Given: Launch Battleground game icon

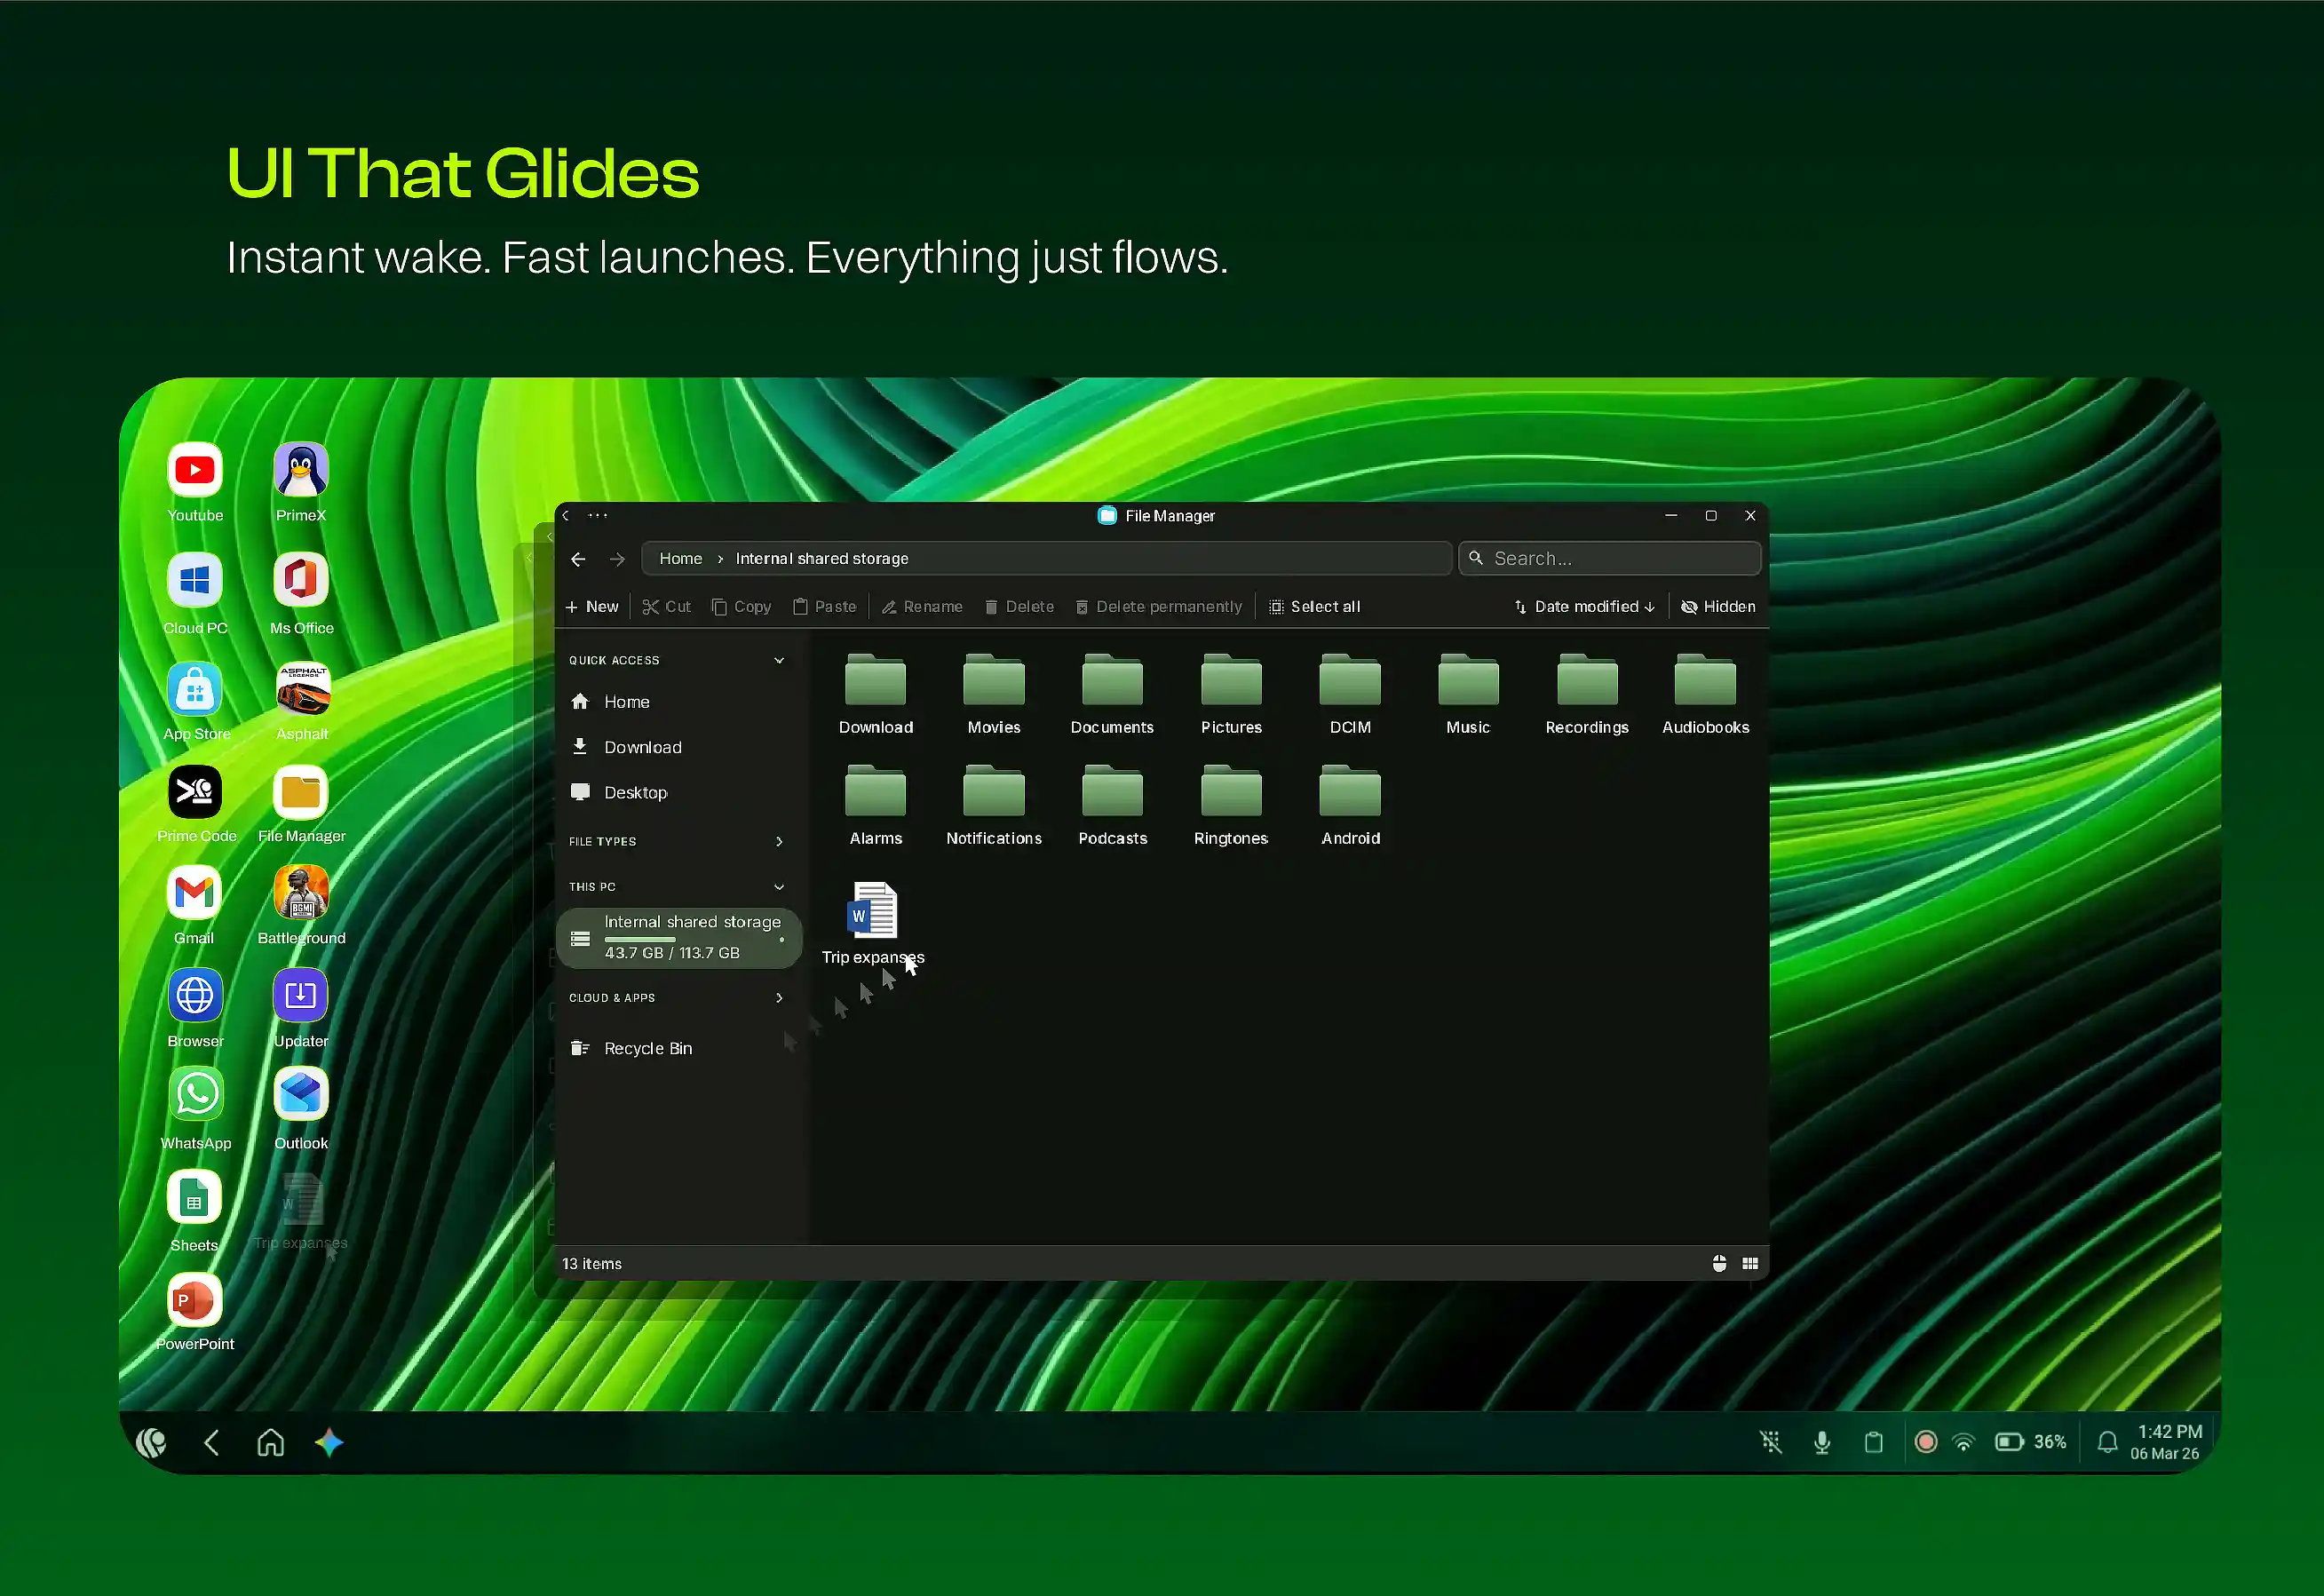Looking at the screenshot, I should 301,893.
